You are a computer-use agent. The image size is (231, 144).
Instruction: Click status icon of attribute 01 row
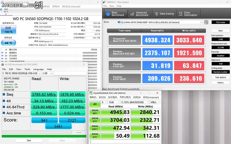coord(2,53)
